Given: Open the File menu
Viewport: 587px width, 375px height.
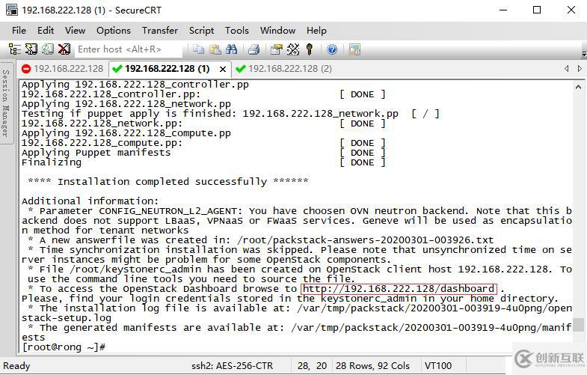Looking at the screenshot, I should 19,31.
